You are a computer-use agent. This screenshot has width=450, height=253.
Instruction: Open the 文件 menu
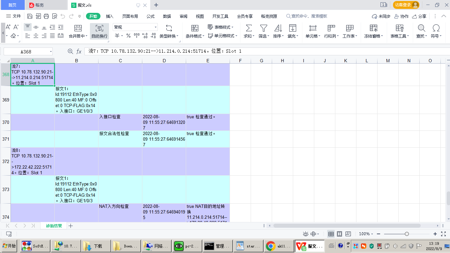click(x=14, y=16)
